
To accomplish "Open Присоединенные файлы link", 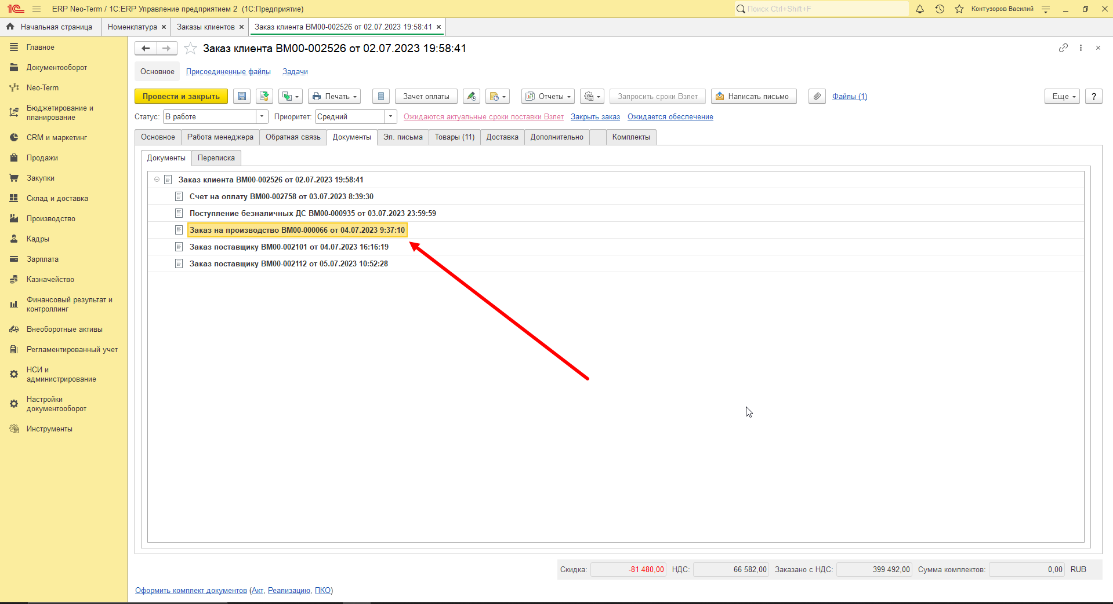I will coord(229,72).
